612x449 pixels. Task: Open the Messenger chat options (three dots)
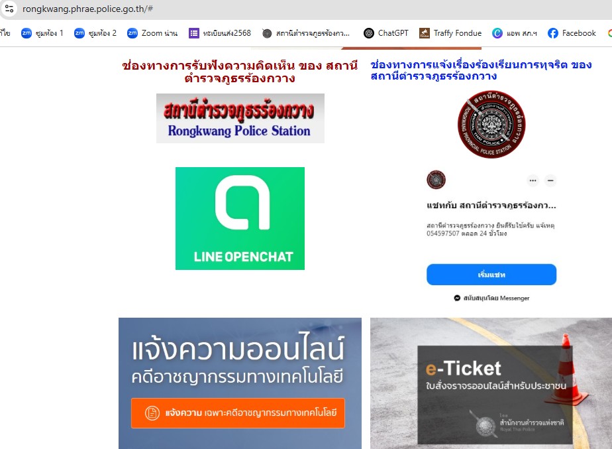(533, 180)
